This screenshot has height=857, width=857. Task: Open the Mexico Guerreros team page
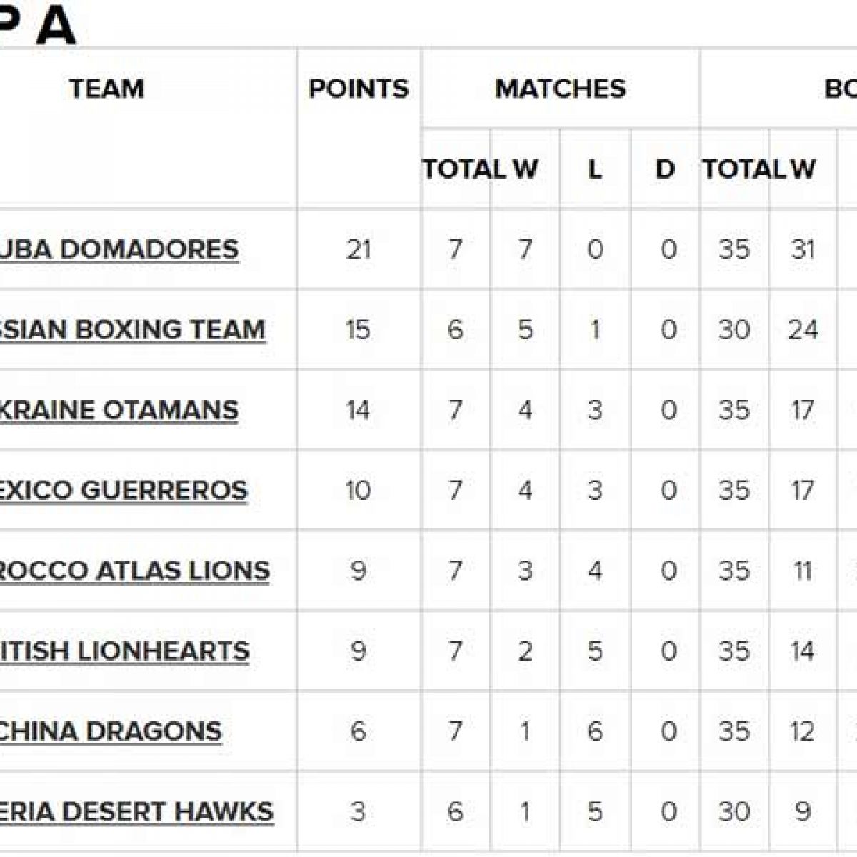coord(123,491)
